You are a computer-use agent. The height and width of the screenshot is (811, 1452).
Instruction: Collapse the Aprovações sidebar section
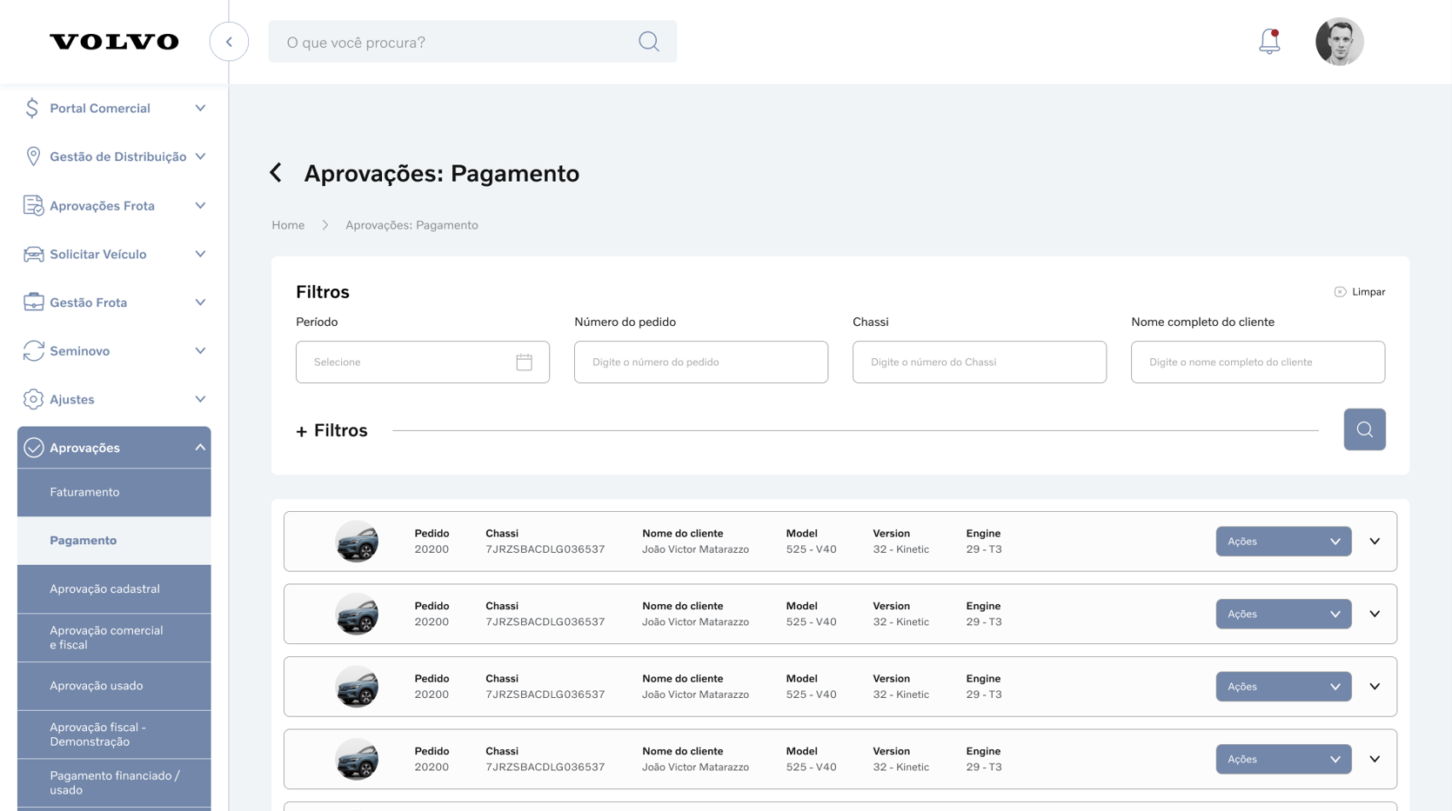click(x=199, y=448)
